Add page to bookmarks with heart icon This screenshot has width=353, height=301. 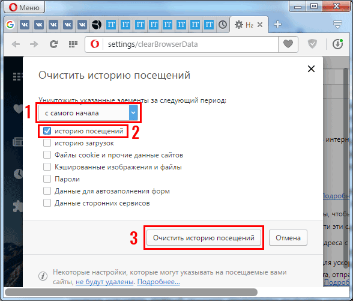(288, 44)
